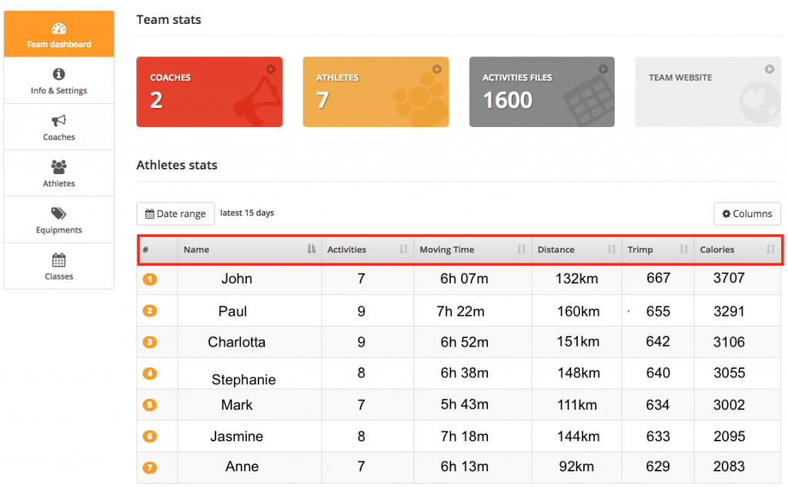Click the arrow icon on the Coaches card
The height and width of the screenshot is (489, 788).
point(270,69)
